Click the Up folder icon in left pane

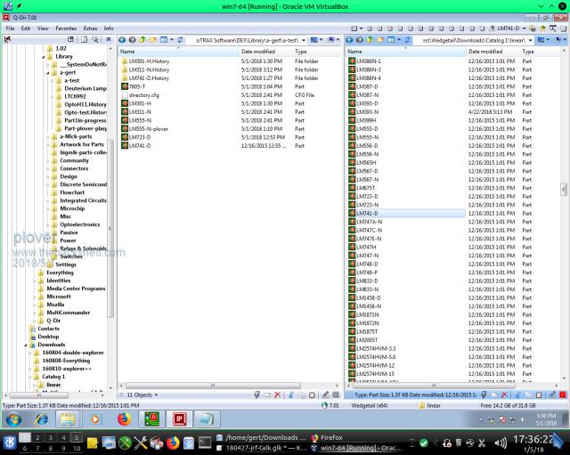point(143,40)
